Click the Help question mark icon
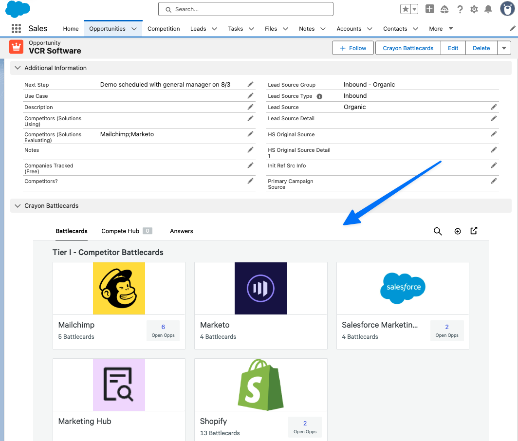 (x=460, y=9)
